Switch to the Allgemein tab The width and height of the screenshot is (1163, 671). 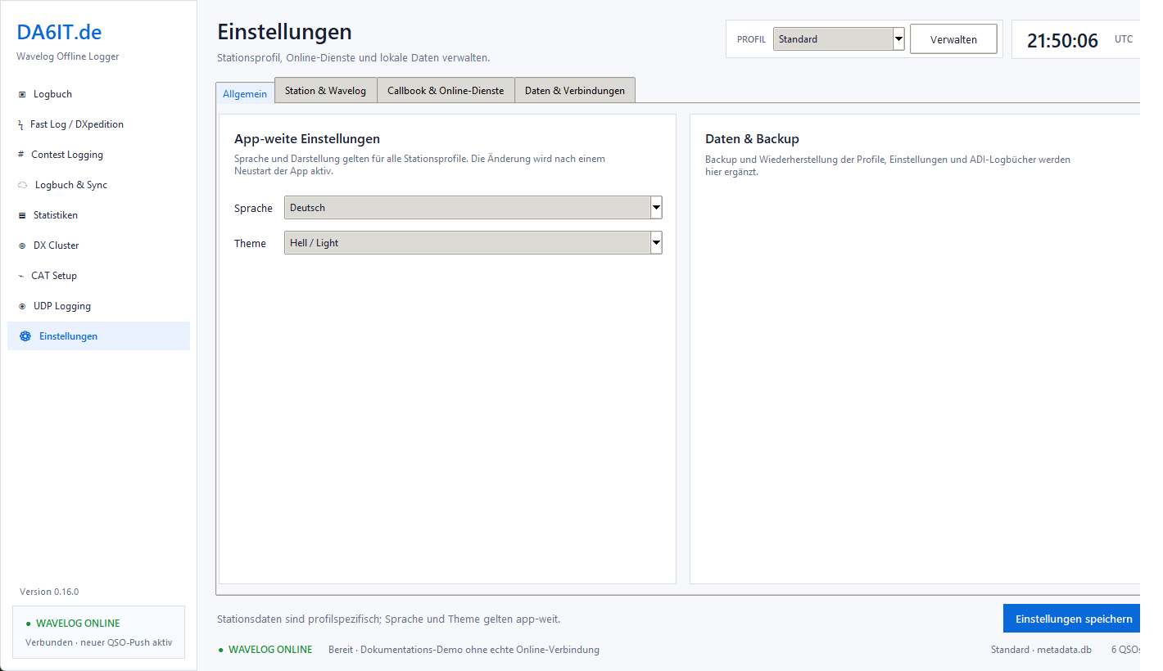(x=245, y=93)
